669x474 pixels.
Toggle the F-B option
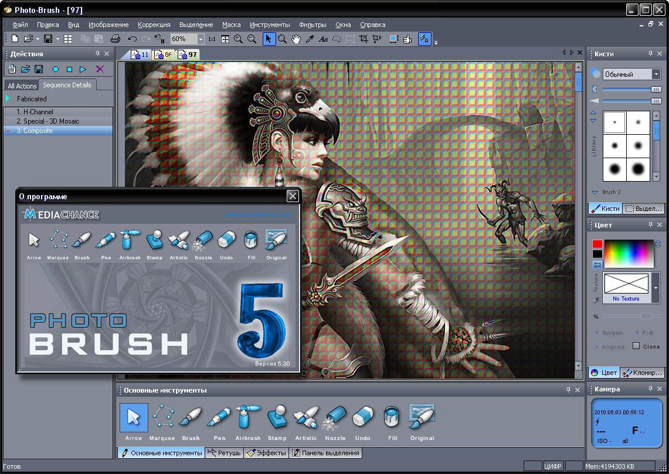click(x=644, y=333)
